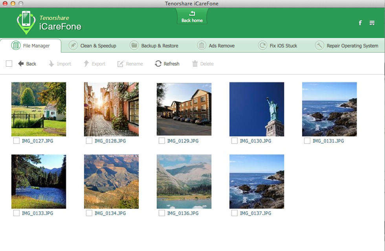Select the ocean shoreline thumbnail IMG_0137
Viewport: 385px width, 251px height.
257,181
